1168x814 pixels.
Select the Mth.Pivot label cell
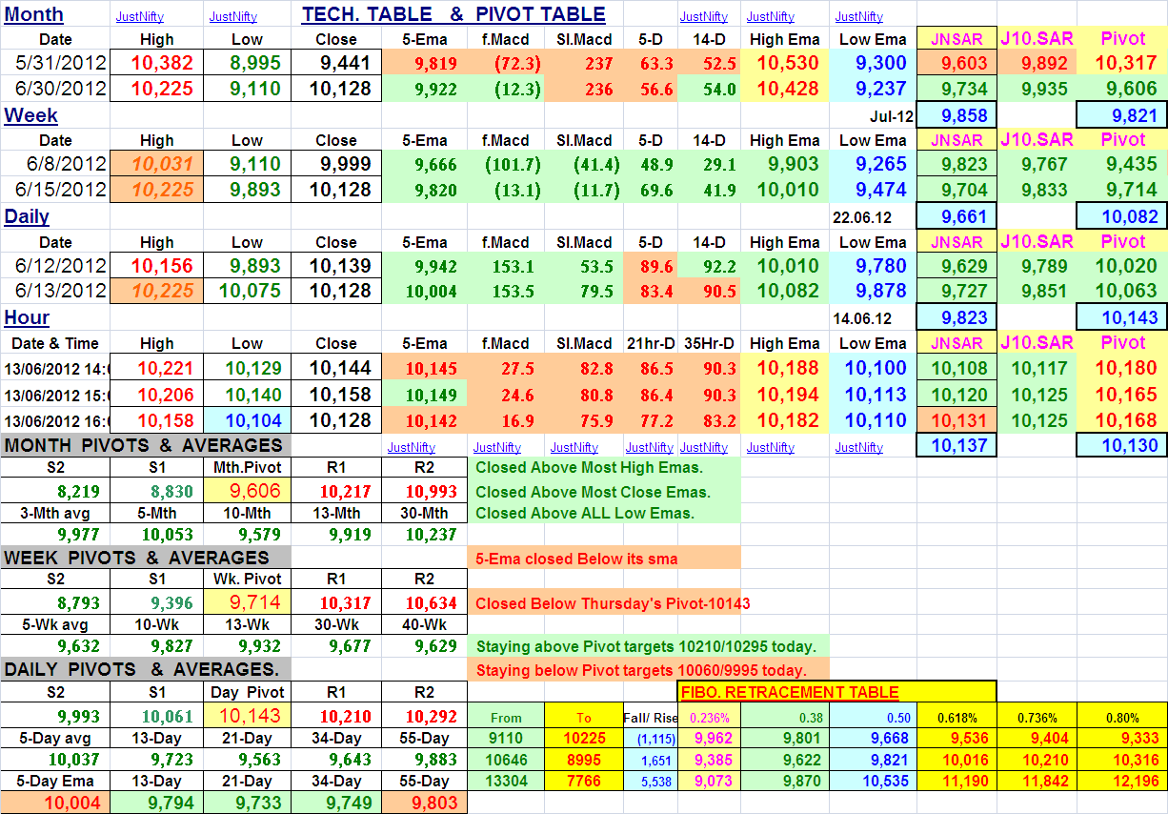(247, 468)
